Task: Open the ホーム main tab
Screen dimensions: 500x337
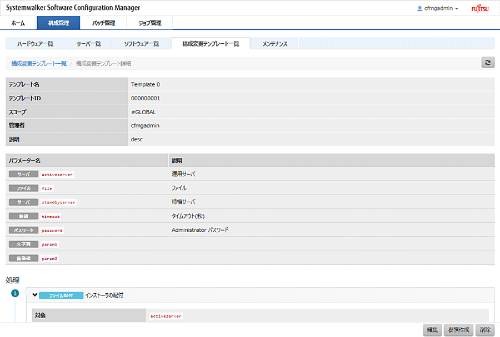Action: tap(18, 23)
